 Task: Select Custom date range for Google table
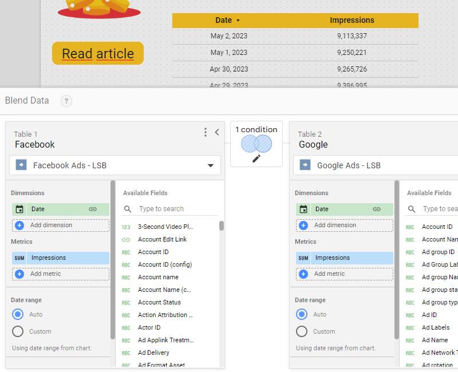pos(302,331)
